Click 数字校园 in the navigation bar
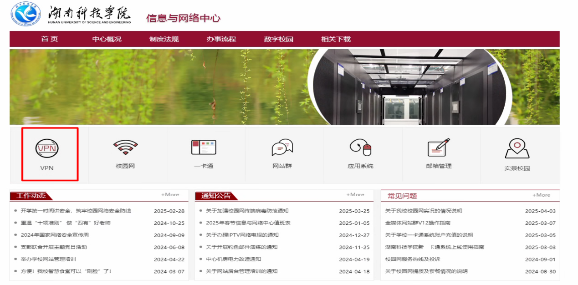 click(278, 39)
